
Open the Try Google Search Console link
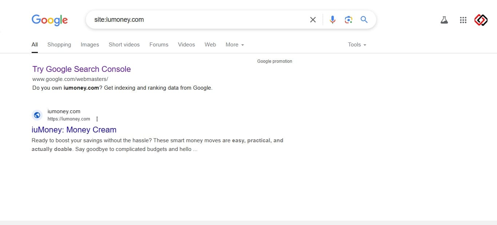pyautogui.click(x=81, y=69)
